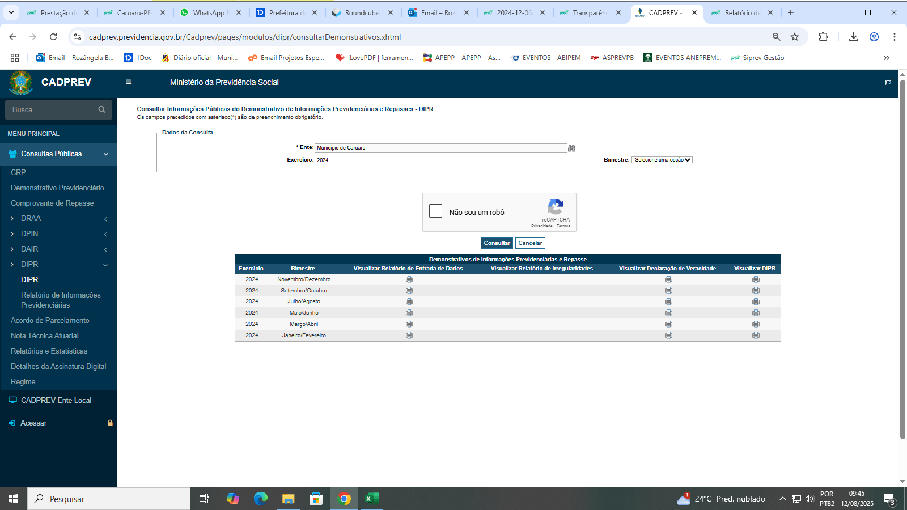The image size is (907, 510).
Task: Open Declaração de Veracidade for Setembro/Outubro
Action: (668, 291)
